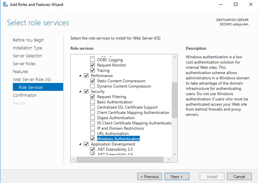Enable IP and Domain Restrictions

[92, 128]
